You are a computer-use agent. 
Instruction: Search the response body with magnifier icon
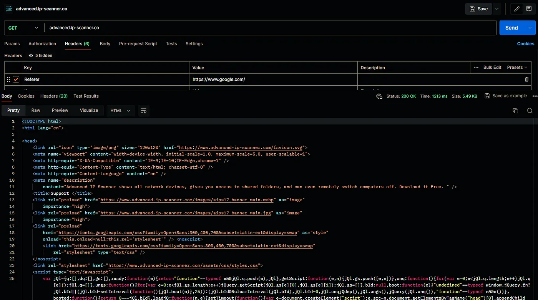click(x=530, y=111)
